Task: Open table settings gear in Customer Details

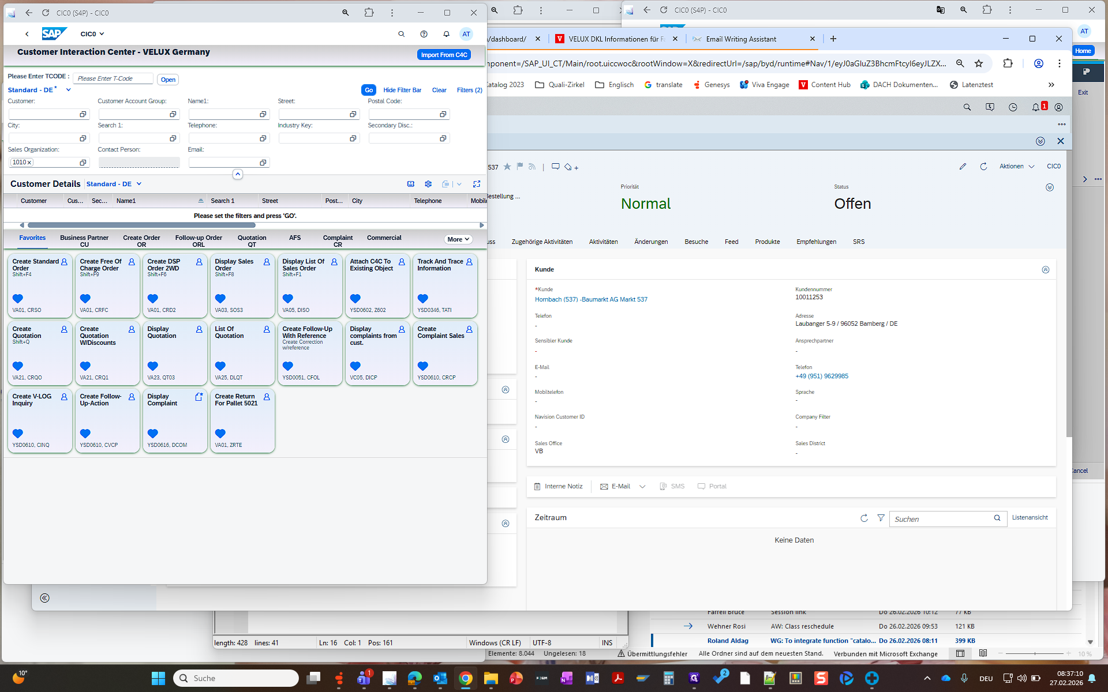Action: coord(428,184)
